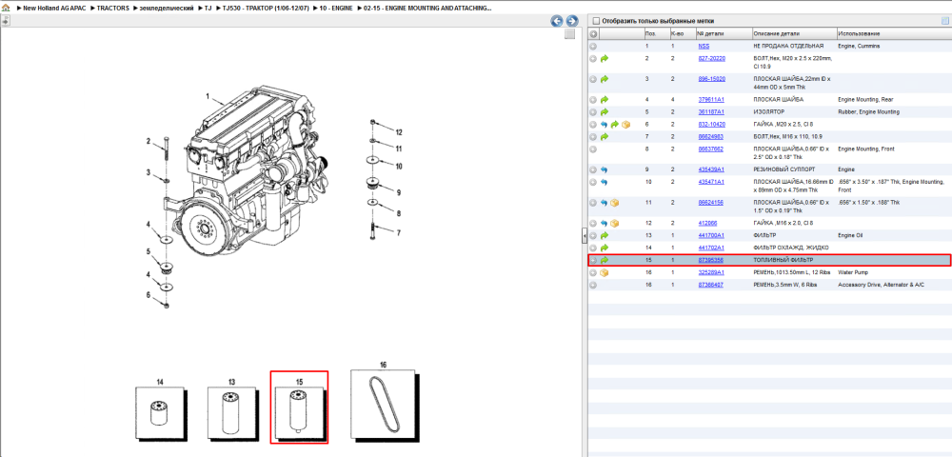Click box icon for part 325289A1
Image resolution: width=952 pixels, height=457 pixels.
point(605,272)
